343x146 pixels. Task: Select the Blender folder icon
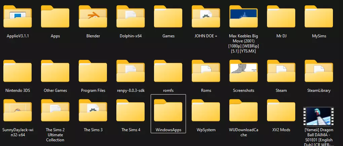93,16
